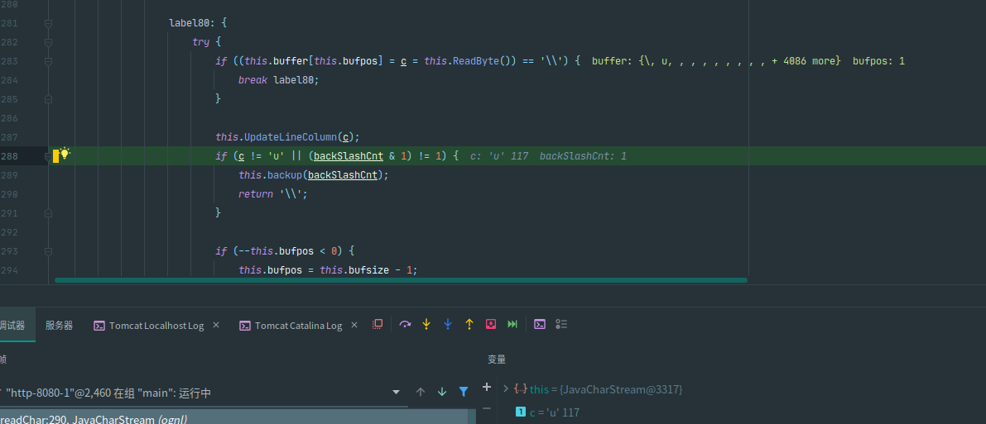Collapse the label80 block at line 281

tap(48, 23)
